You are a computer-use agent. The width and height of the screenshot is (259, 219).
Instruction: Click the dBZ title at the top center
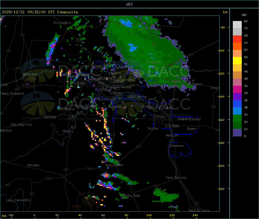pos(129,4)
